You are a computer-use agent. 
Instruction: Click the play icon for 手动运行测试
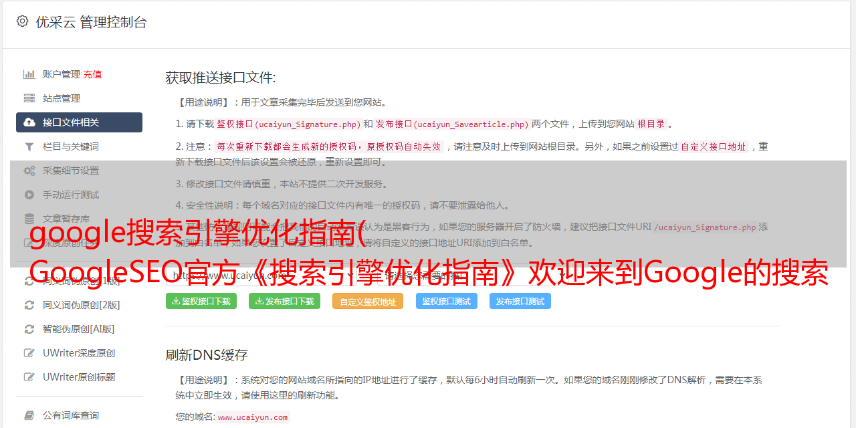(x=29, y=195)
